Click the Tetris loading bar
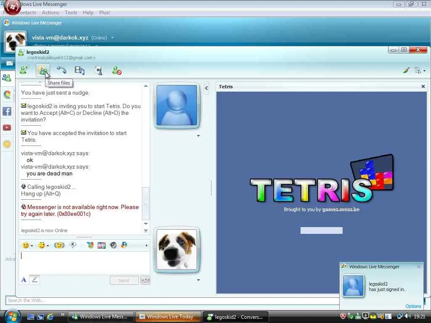431x323 pixels. 321,230
